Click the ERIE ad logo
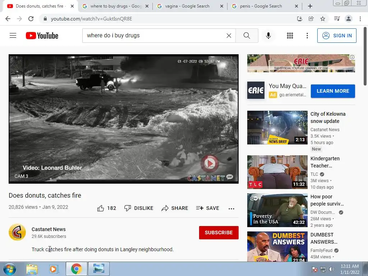Screen dimensions: 368x276 256,90
